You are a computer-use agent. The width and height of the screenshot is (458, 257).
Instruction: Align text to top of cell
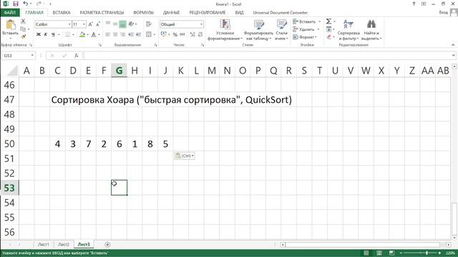(108, 24)
